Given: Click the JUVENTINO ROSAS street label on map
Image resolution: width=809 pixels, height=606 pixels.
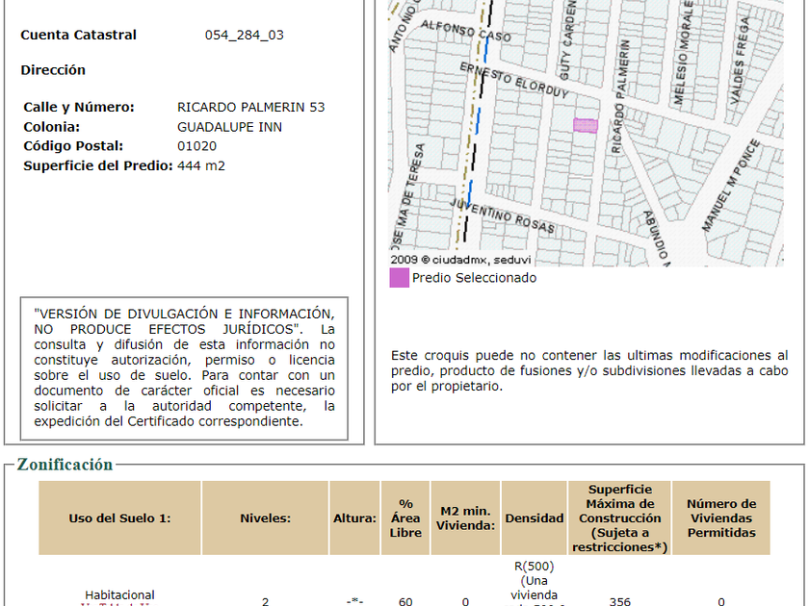Looking at the screenshot, I should tap(502, 215).
